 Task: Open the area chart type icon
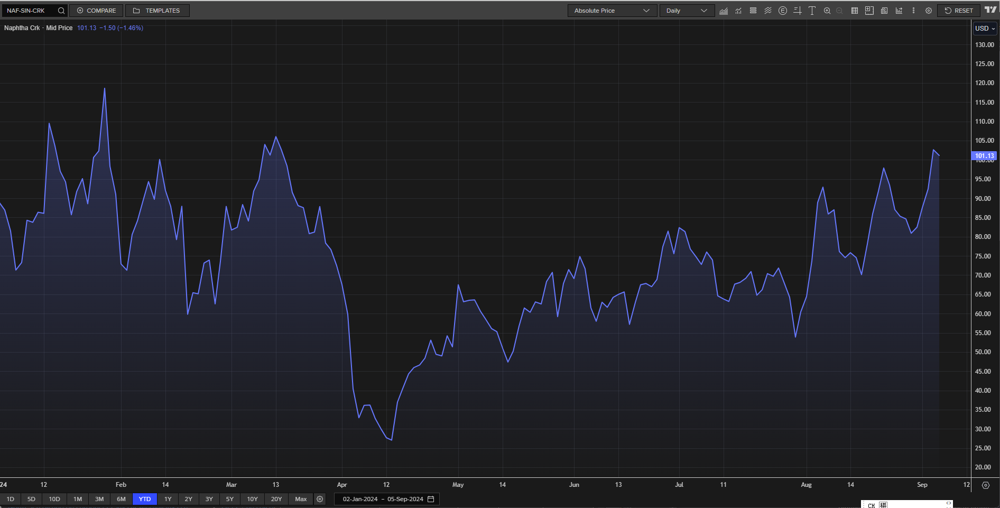tap(724, 11)
